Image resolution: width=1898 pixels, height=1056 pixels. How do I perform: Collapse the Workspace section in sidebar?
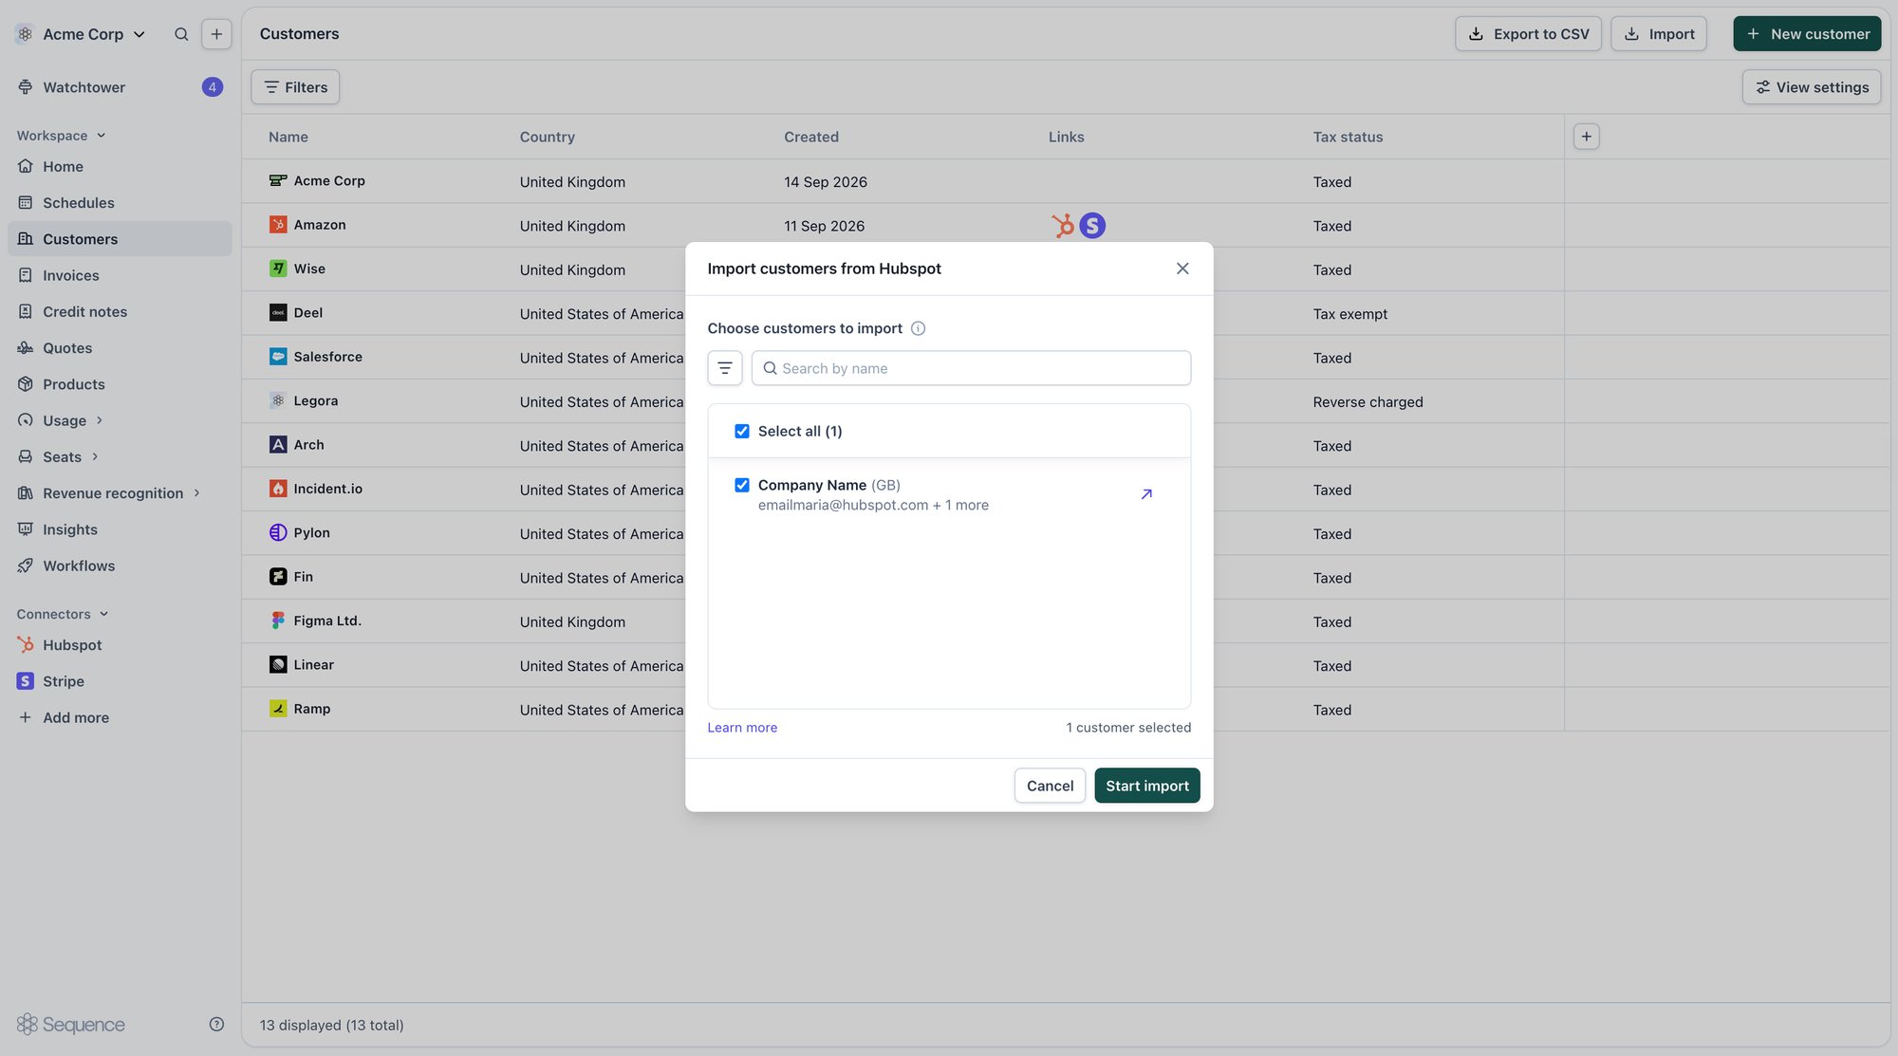point(61,136)
